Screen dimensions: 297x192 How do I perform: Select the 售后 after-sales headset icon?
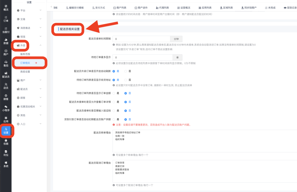tap(6, 64)
